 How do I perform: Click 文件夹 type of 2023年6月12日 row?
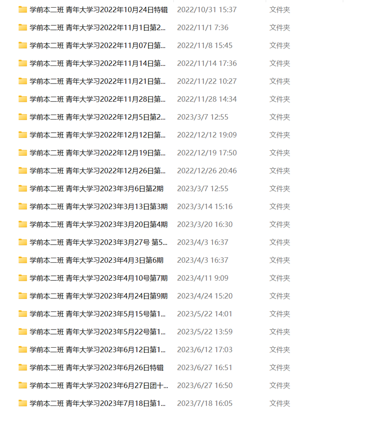pyautogui.click(x=280, y=349)
